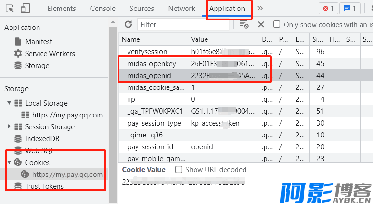373x204 pixels.
Task: Sort cookies by Name column header
Action: 153,39
